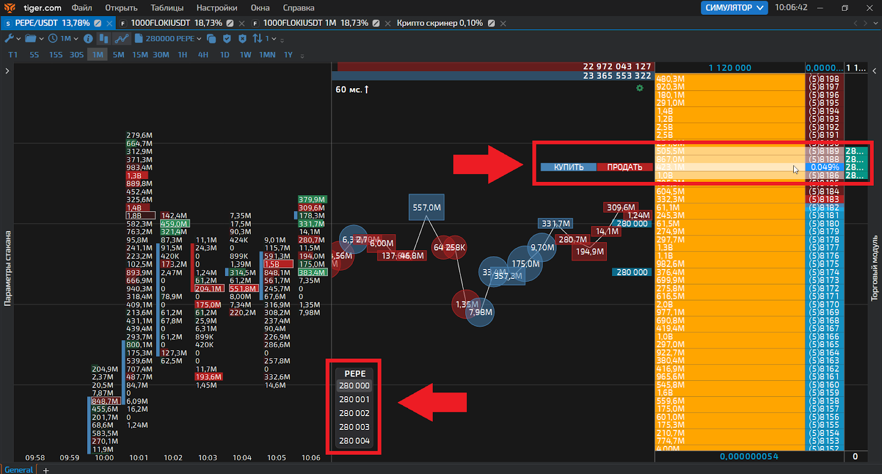Screen dimensions: 882x474
Task: Expand the wrench tool dropdown arrow
Action: tap(19, 39)
